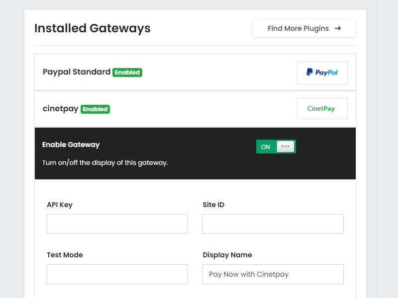Click the Display Name field with Cinetpay text

273,274
